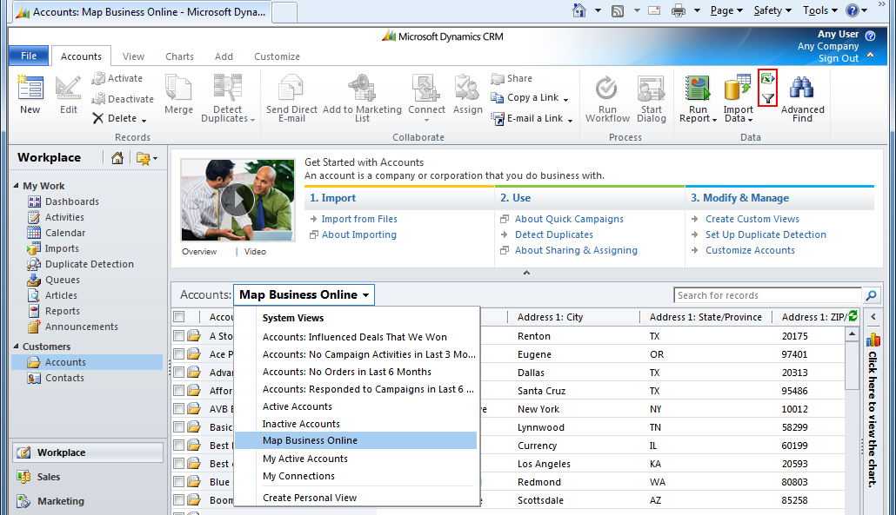Toggle the select-all header checkbox
Viewport: 896px width, 515px height.
tap(179, 316)
